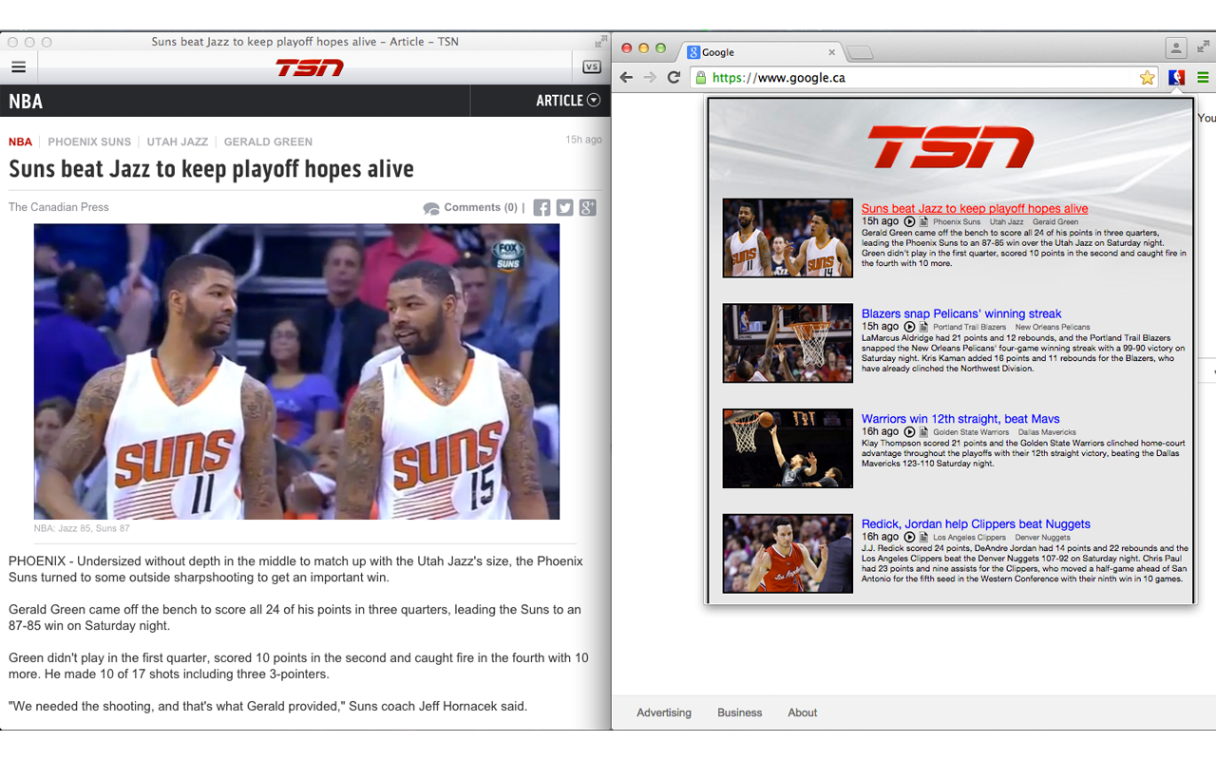Image resolution: width=1216 pixels, height=760 pixels.
Task: Click the Denver Nuggets tag in the popup
Action: 1042,539
